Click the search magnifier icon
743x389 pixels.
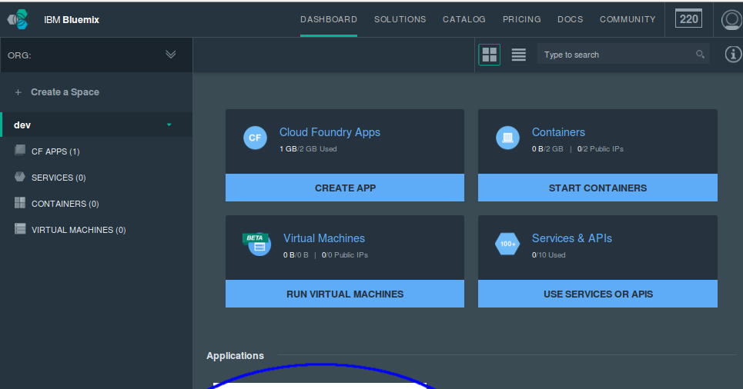coord(700,55)
